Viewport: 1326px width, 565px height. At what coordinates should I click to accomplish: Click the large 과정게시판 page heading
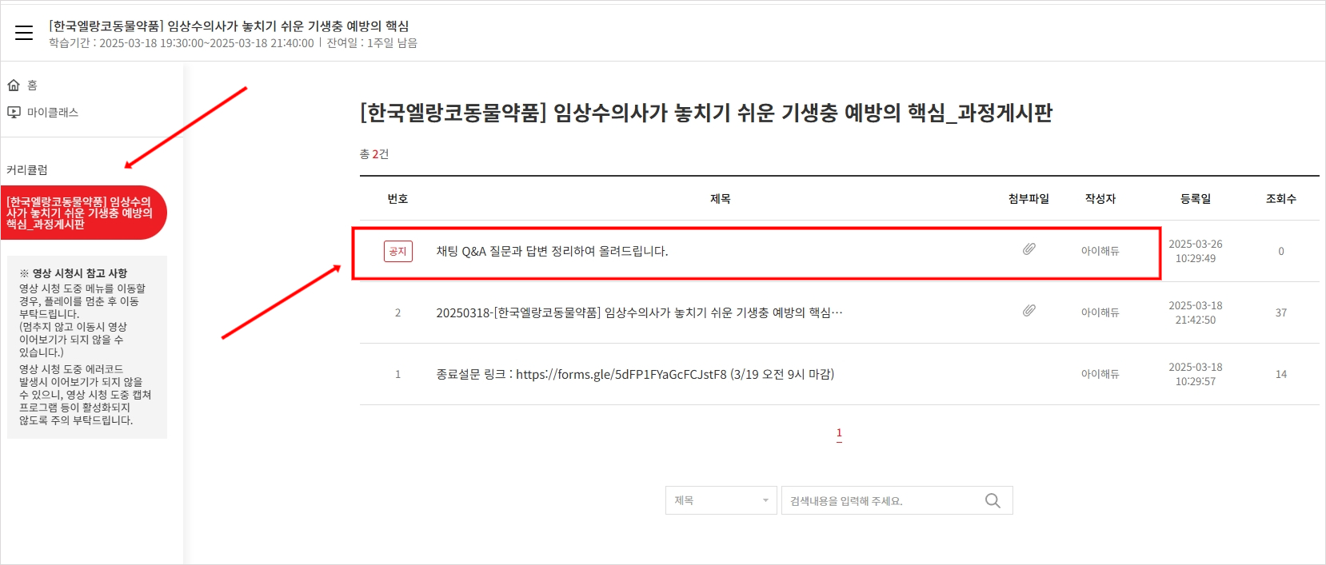[706, 113]
